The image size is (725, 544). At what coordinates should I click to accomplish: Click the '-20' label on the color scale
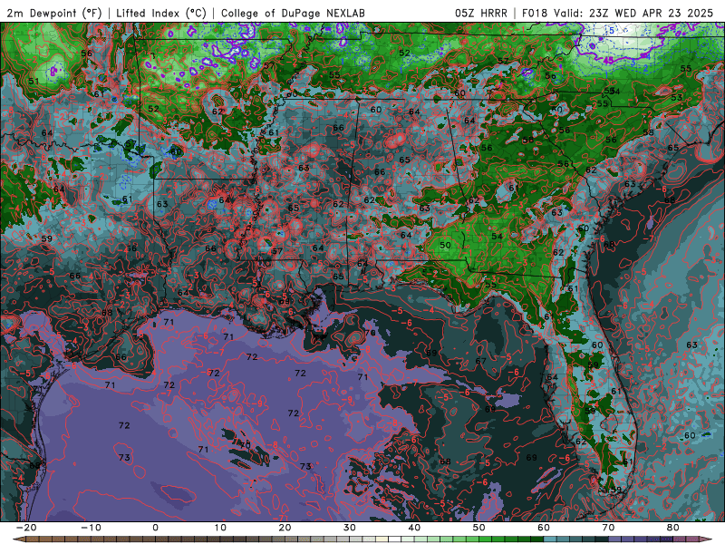point(26,528)
